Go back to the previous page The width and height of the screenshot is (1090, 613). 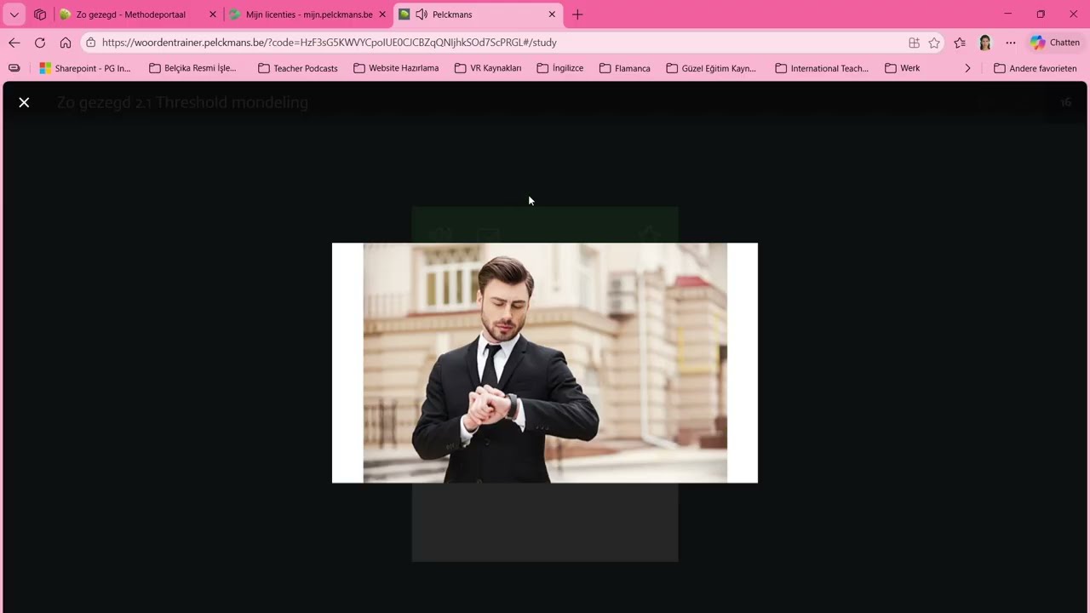point(14,43)
